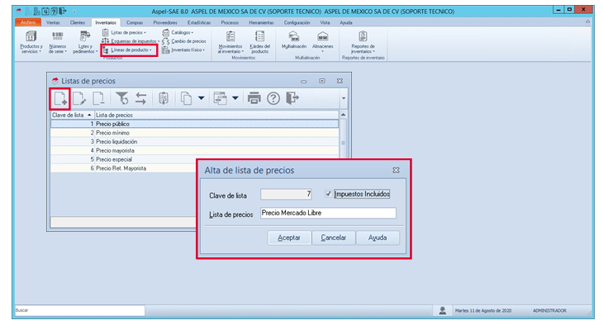Click the windows arrangement toolbar icon

(220, 98)
